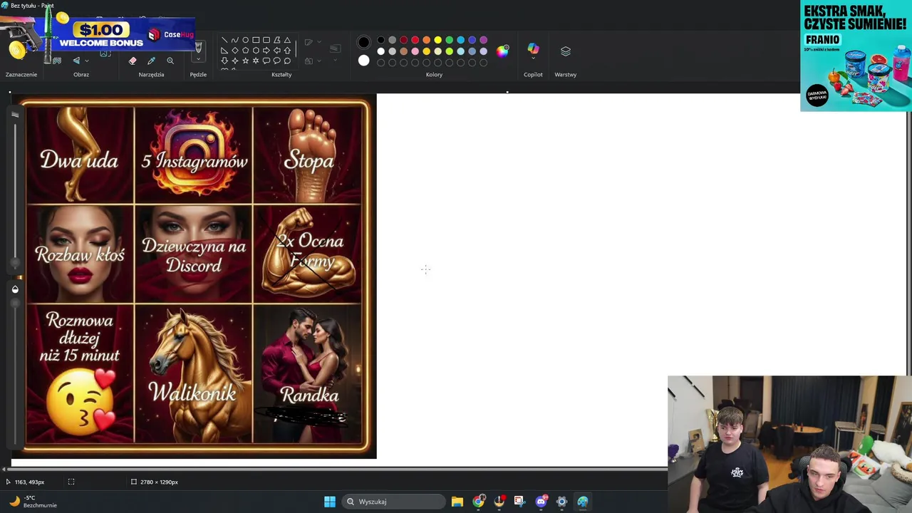The image size is (912, 513).
Task: Expand the shape fill options
Action: pos(319,61)
